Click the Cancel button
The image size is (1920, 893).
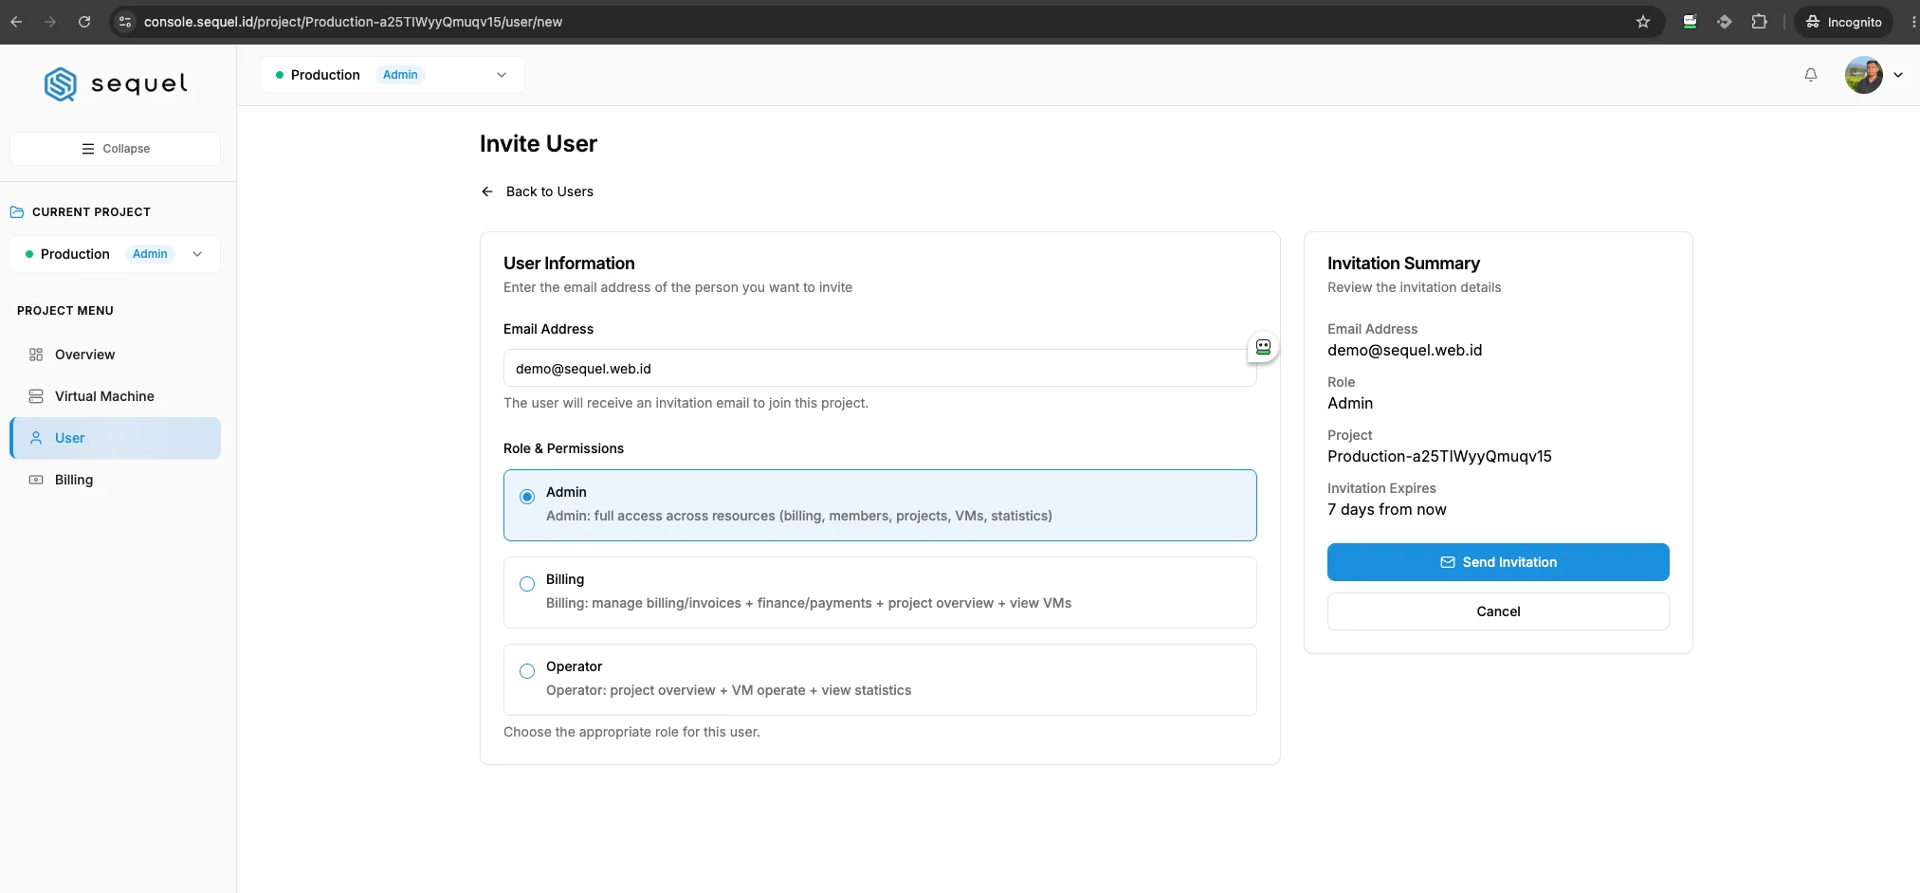(1498, 611)
